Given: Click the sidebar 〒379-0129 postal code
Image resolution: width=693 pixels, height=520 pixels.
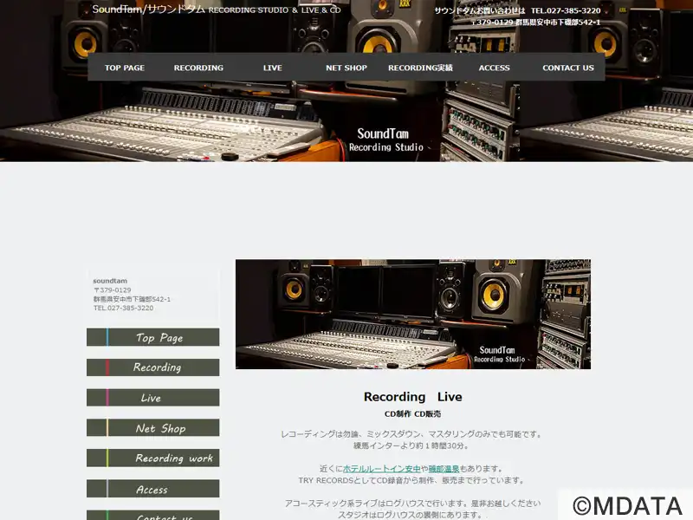Looking at the screenshot, I should click(113, 290).
